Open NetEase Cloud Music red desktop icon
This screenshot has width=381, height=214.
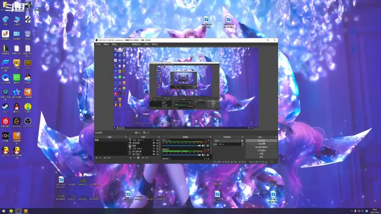5,123
